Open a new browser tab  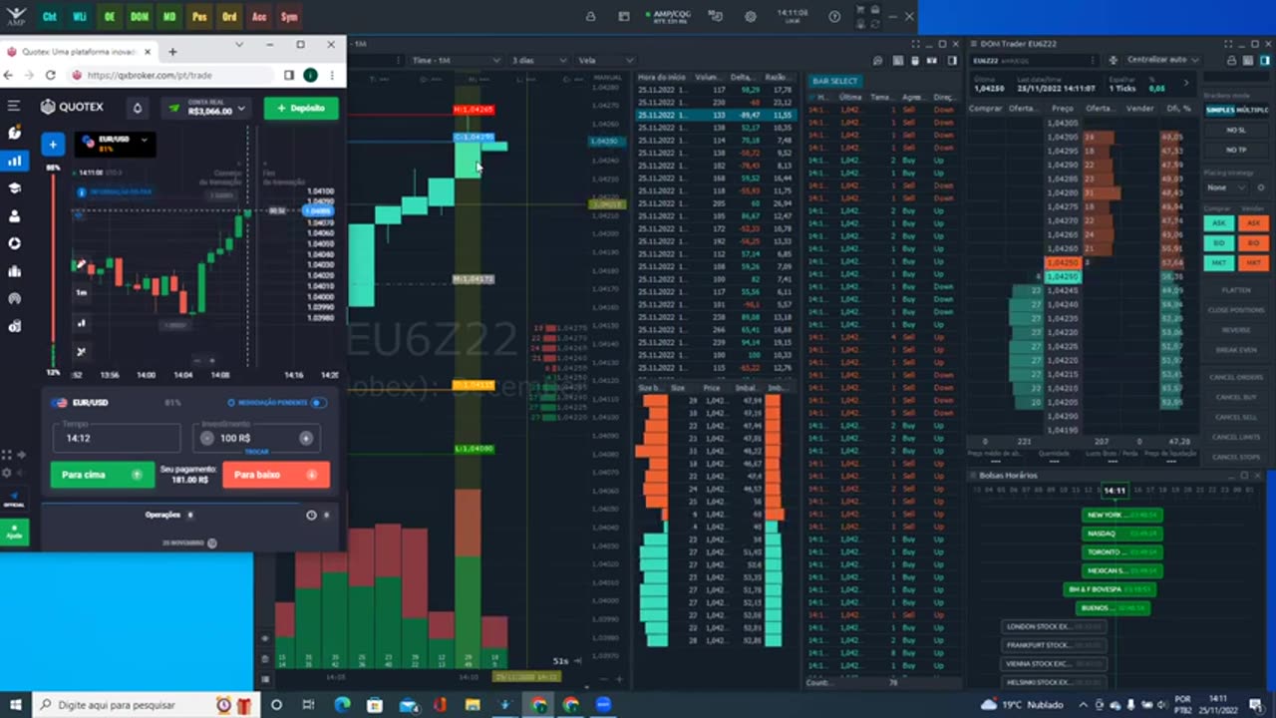(x=172, y=52)
